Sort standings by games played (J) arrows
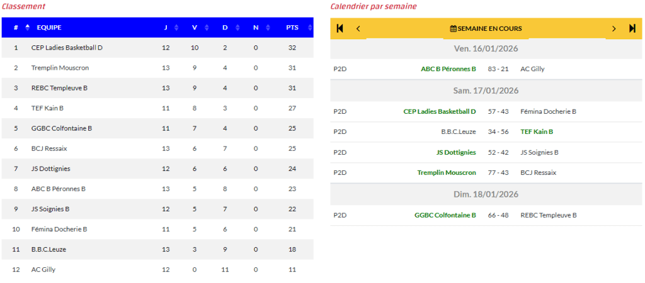Viewport: 645px width, 283px height. click(176, 28)
